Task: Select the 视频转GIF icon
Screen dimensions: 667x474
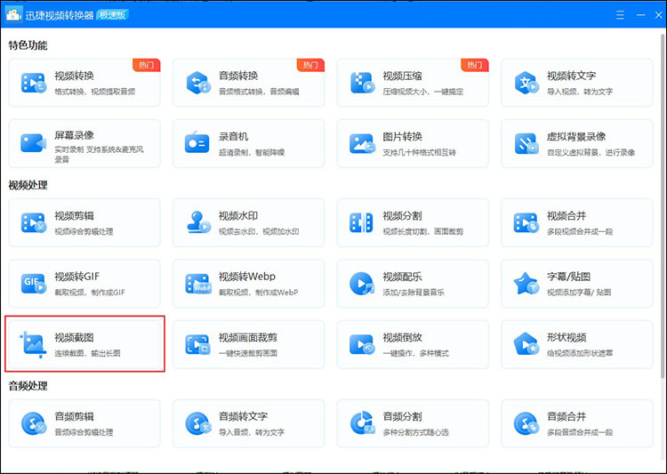Action: click(x=33, y=284)
